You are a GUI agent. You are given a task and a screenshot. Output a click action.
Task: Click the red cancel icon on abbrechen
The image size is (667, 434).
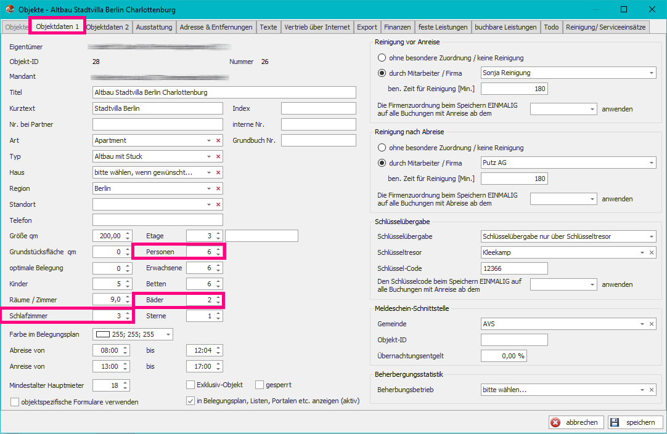pyautogui.click(x=556, y=422)
